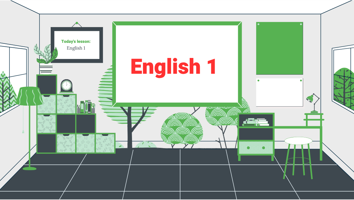The image size is (354, 200).
Task: Click the stack of books on the bookcase
Action: (256, 121)
